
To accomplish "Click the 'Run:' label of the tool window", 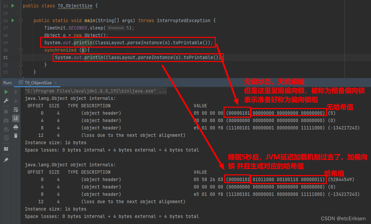I will [8, 82].
